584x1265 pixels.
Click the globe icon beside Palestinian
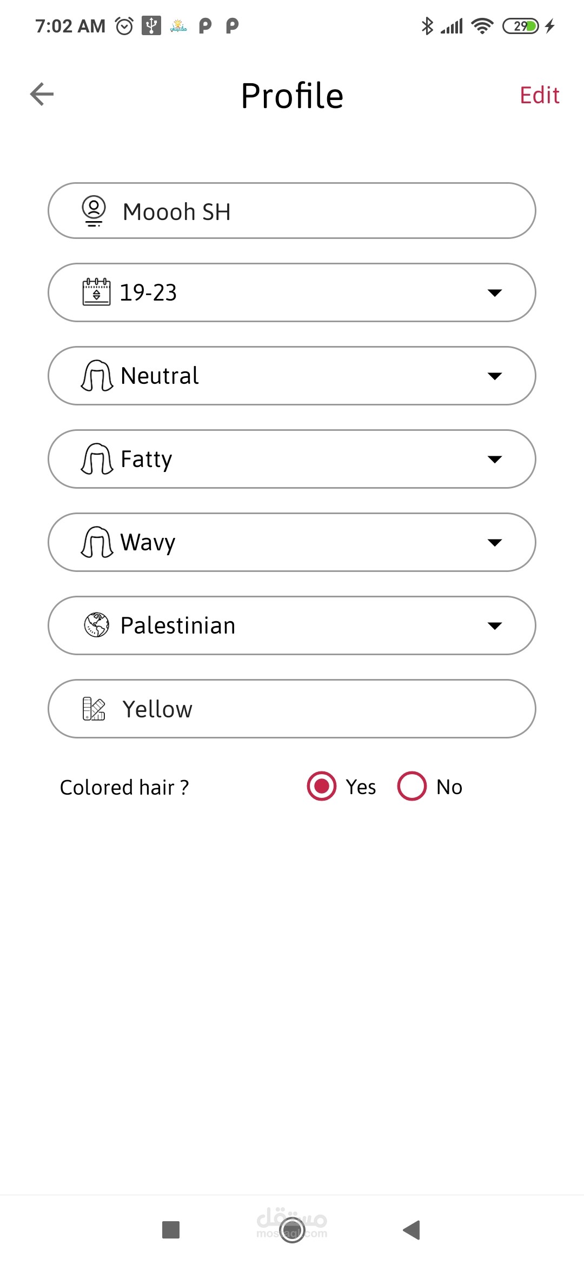(97, 625)
